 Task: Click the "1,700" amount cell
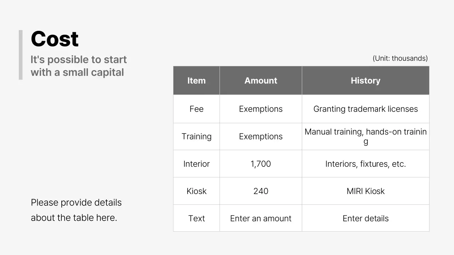point(261,164)
